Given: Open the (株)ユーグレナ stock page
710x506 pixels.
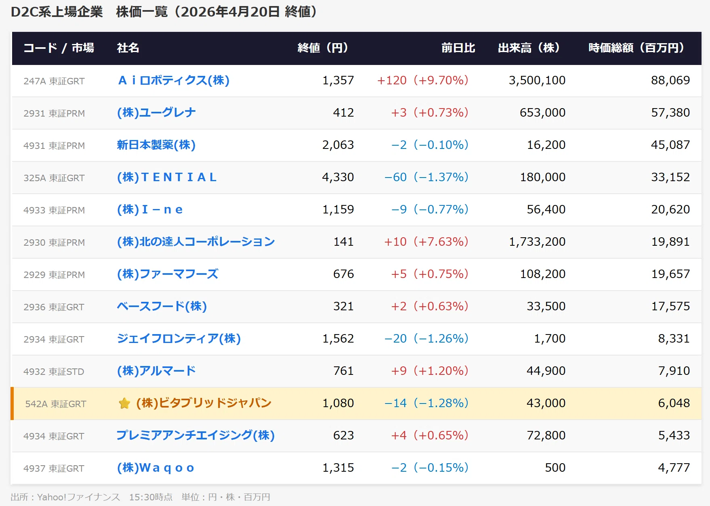Looking at the screenshot, I should pos(156,113).
